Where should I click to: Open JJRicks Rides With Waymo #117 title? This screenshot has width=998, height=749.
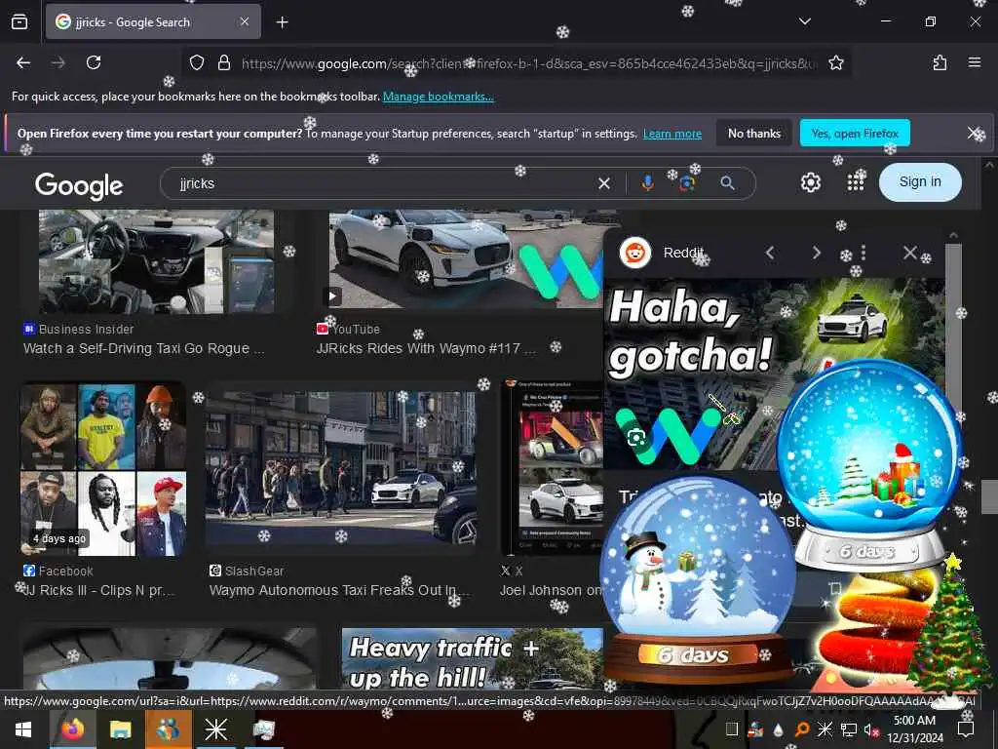coord(426,348)
